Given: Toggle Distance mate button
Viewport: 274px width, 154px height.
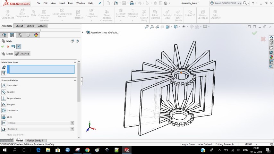Looking at the screenshot, I should [x=4, y=123].
